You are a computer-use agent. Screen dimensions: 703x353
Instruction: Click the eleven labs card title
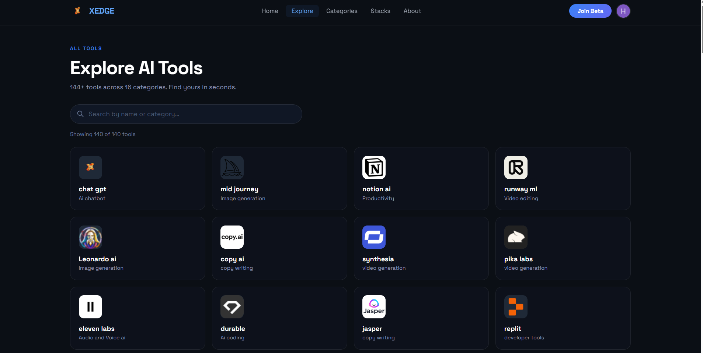[97, 329]
